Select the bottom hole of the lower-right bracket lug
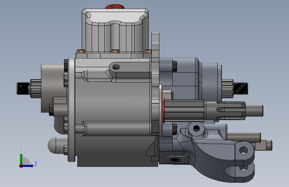The height and width of the screenshot is (187, 289). [243, 168]
